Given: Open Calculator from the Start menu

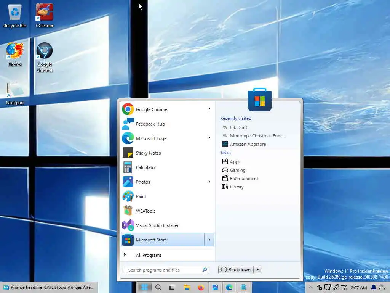Looking at the screenshot, I should pos(168,167).
